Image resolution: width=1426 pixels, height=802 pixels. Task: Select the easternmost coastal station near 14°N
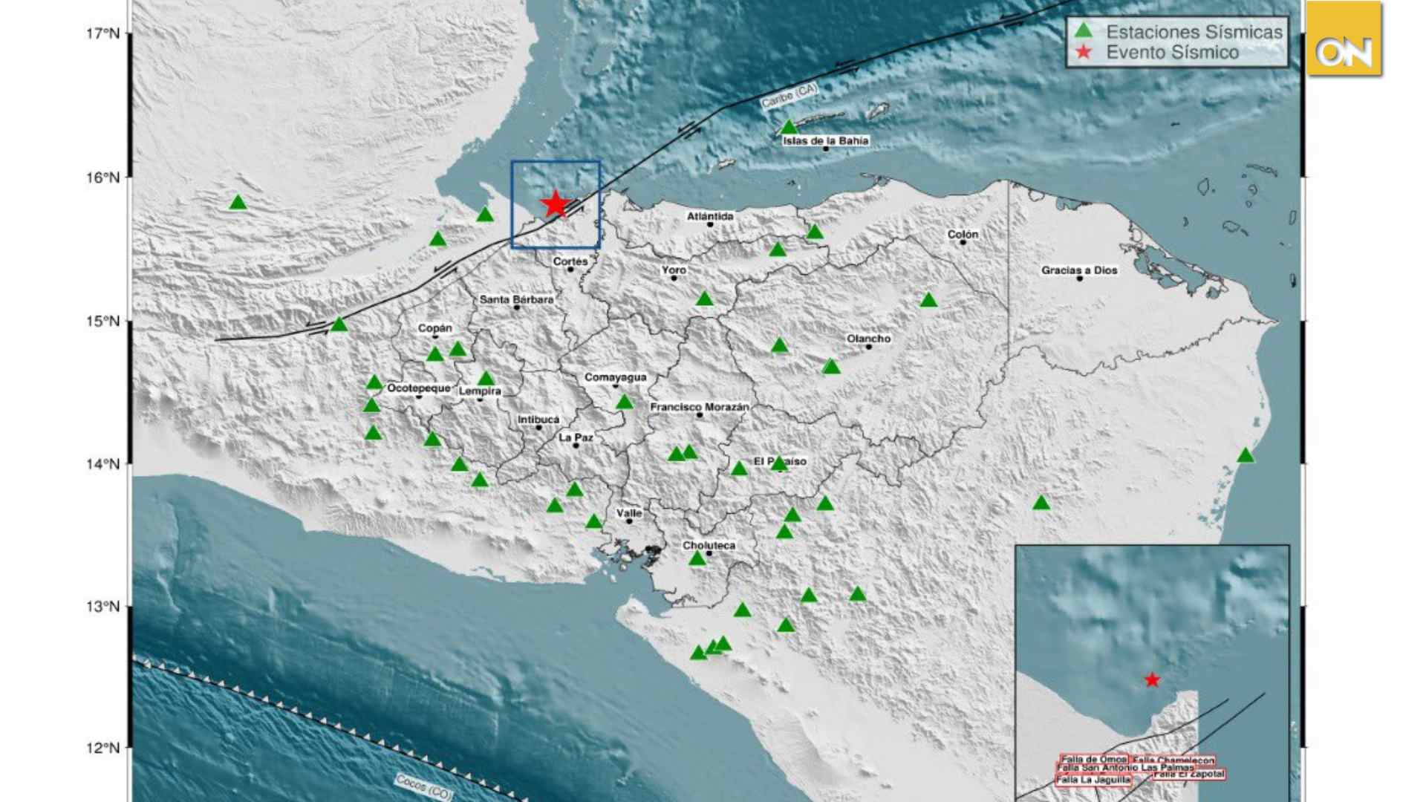point(1246,455)
